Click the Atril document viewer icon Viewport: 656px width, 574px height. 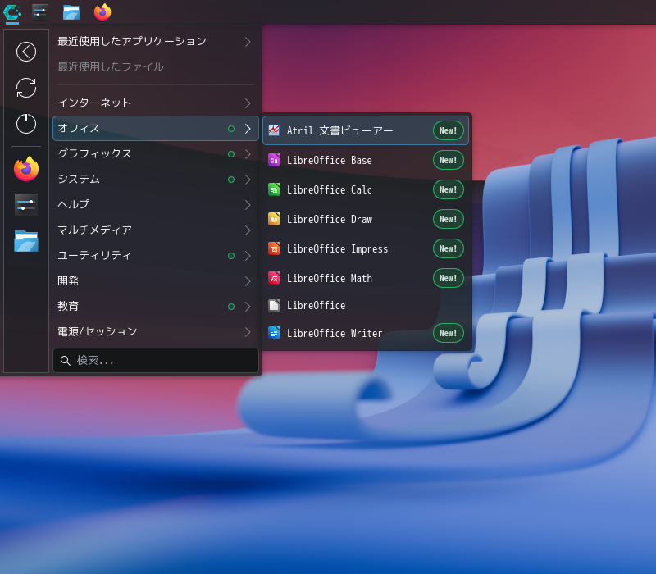[x=274, y=130]
